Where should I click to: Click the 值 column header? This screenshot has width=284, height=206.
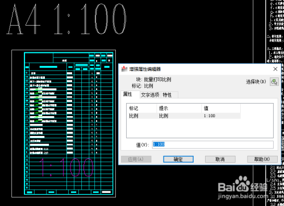[x=221, y=108]
